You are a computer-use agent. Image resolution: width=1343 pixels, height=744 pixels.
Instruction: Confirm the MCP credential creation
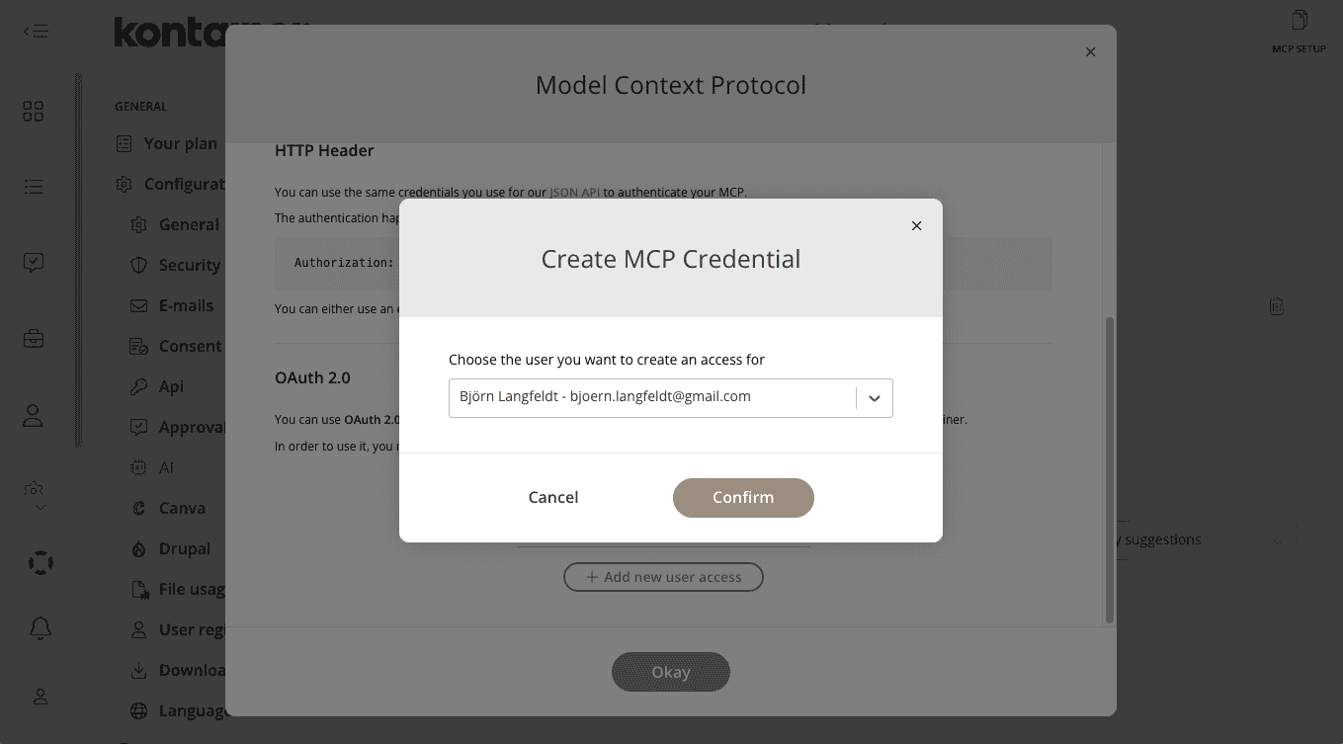743,497
